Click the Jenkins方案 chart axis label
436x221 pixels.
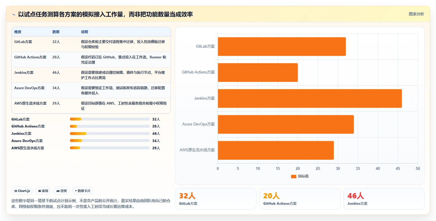pyautogui.click(x=204, y=98)
